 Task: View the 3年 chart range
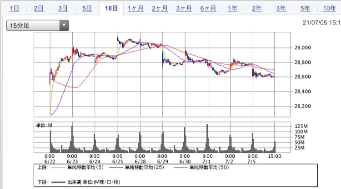coord(281,9)
